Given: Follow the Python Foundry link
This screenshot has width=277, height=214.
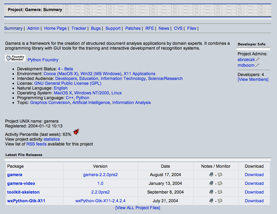Looking at the screenshot, I should point(43,60).
